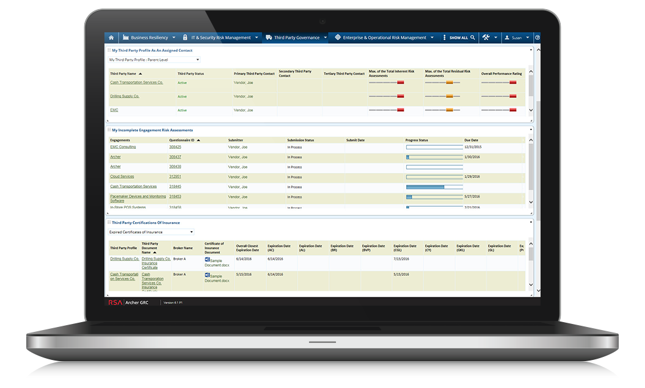This screenshot has width=645, height=388.
Task: Open options arrow of Incomplete Engagement Assessments panel
Action: 531,130
